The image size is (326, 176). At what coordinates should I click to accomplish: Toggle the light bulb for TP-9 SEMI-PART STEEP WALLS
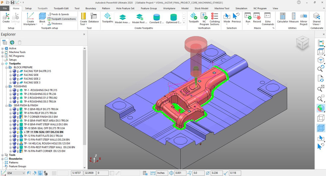(x=18, y=124)
